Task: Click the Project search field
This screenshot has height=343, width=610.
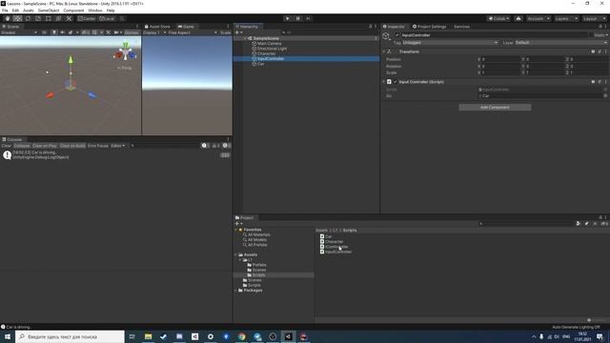Action: click(526, 224)
